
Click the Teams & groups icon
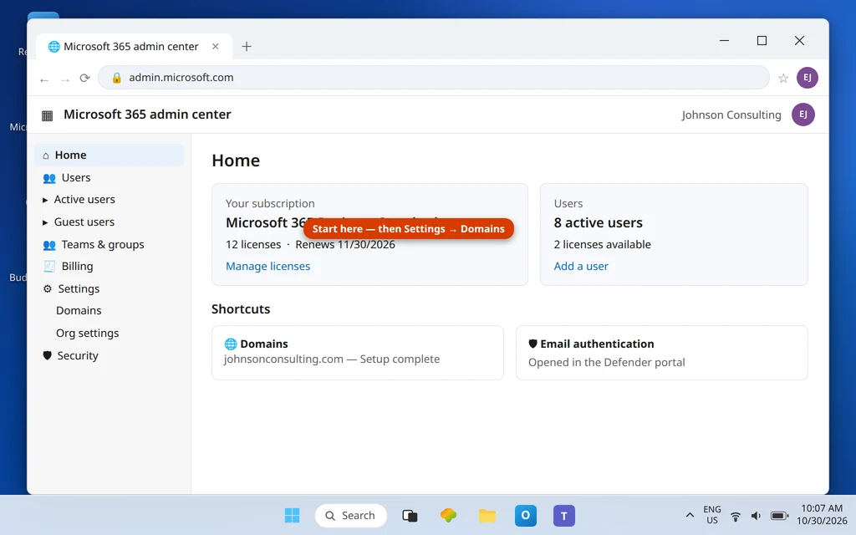coord(49,245)
